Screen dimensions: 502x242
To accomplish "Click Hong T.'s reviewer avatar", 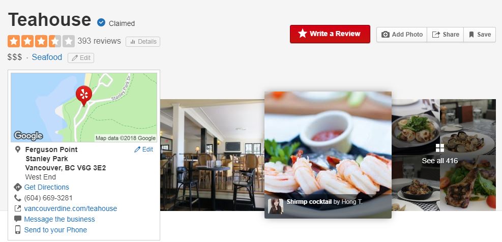I will coord(276,206).
